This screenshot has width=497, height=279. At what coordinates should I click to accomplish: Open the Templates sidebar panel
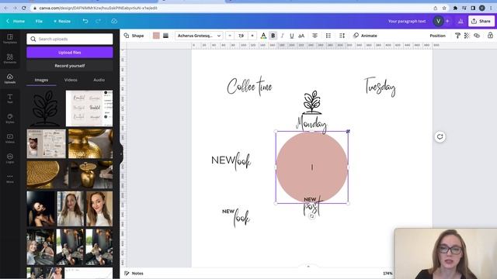click(10, 39)
